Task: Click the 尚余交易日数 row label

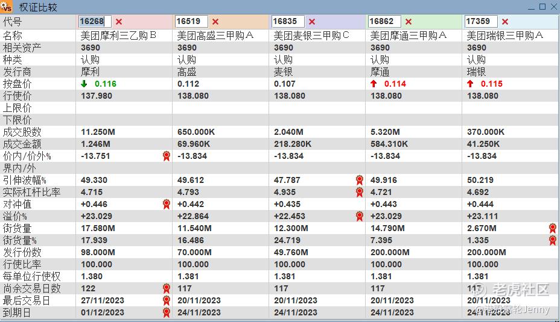Action: coord(31,288)
